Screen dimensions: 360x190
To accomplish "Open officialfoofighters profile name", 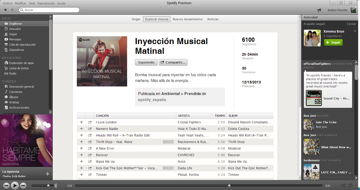I will [317, 64].
